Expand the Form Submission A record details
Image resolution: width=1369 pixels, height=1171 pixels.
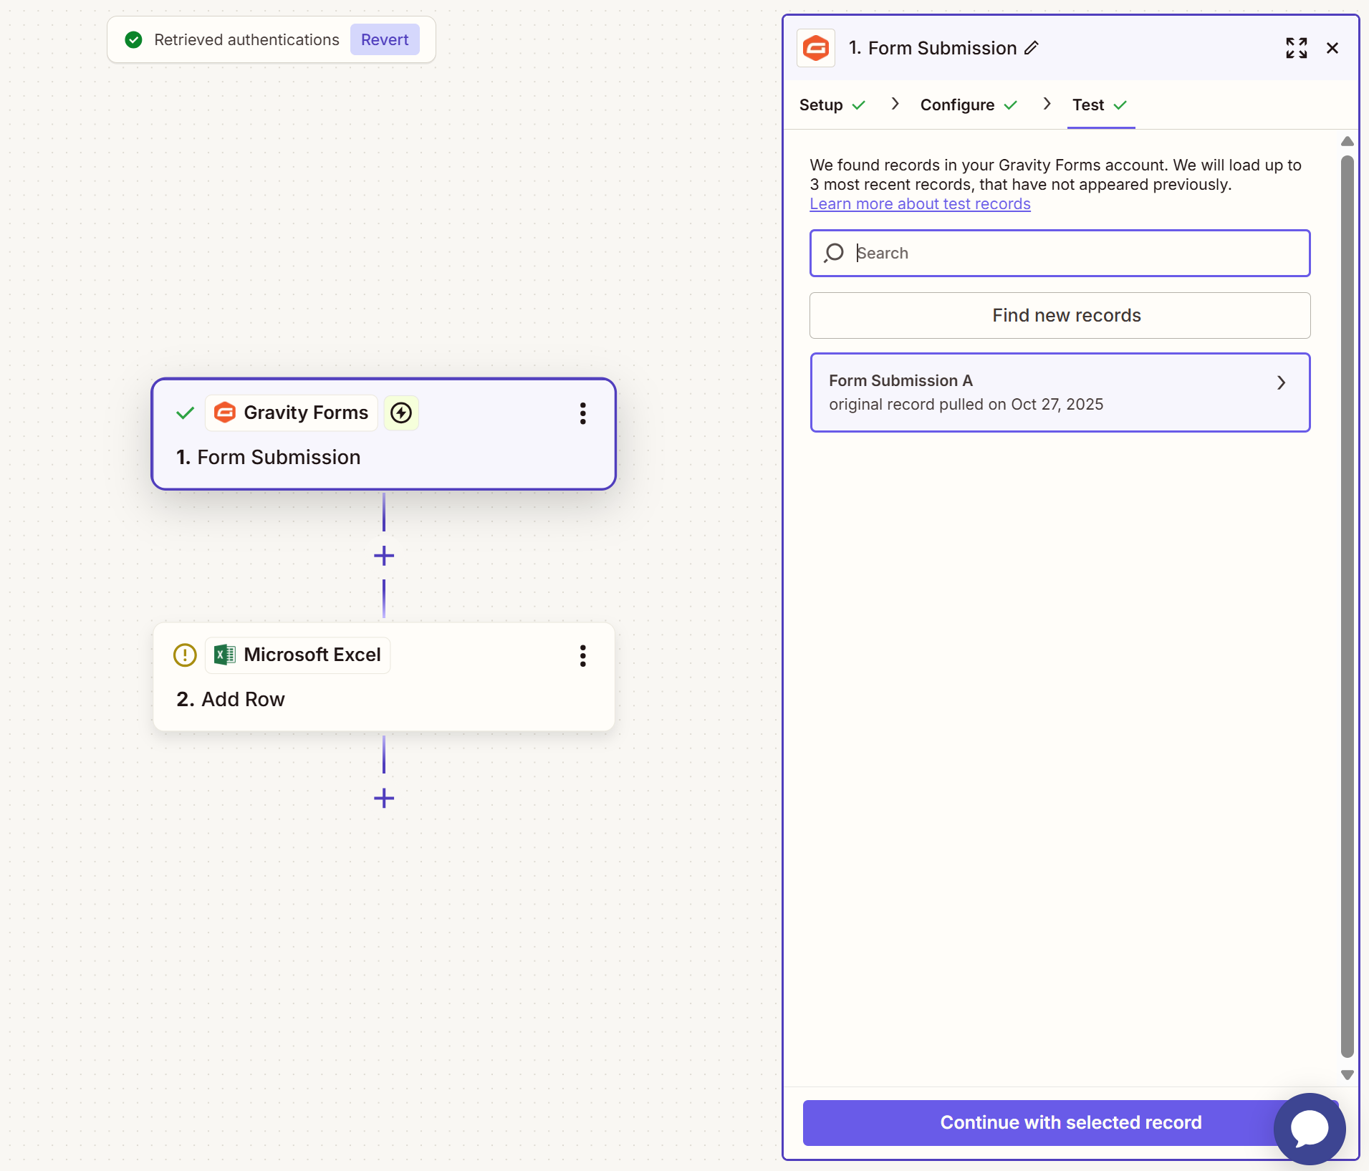click(1281, 382)
